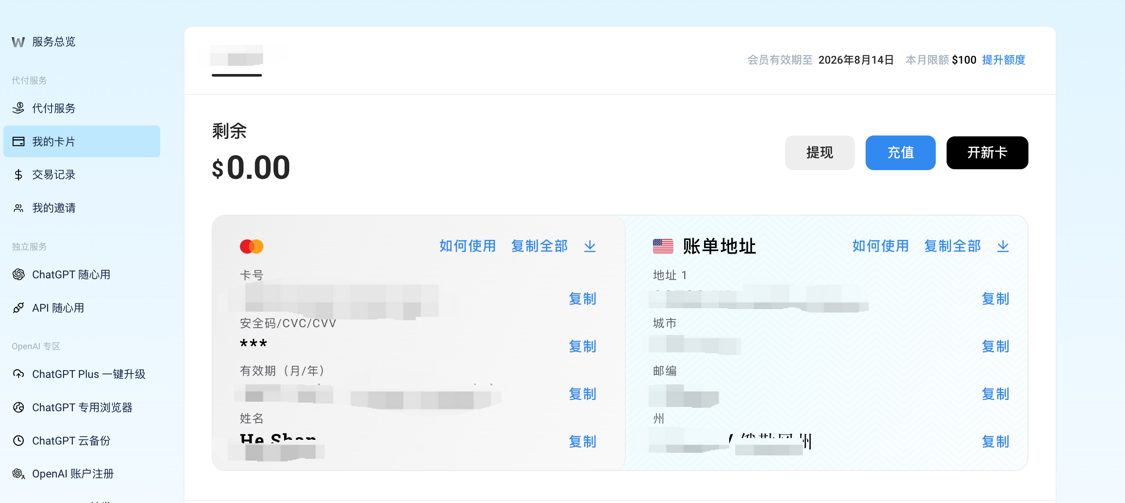Image resolution: width=1125 pixels, height=503 pixels.
Task: Open the 代付服务 menu item
Action: 54,108
